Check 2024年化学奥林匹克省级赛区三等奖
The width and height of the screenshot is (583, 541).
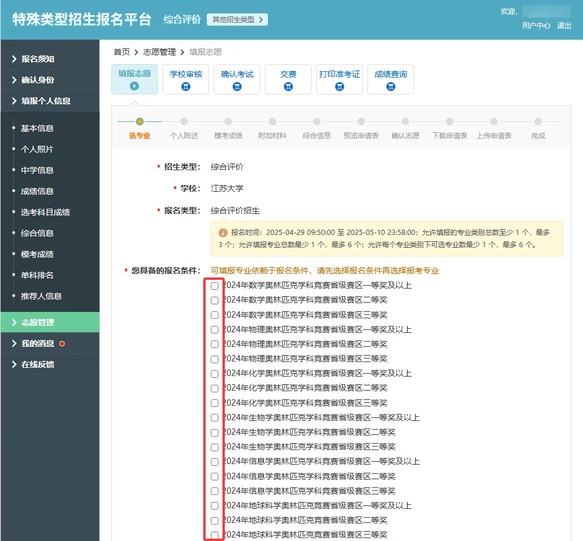214,403
